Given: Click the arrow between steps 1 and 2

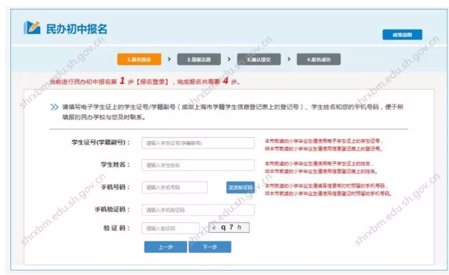Looking at the screenshot, I should (x=169, y=59).
